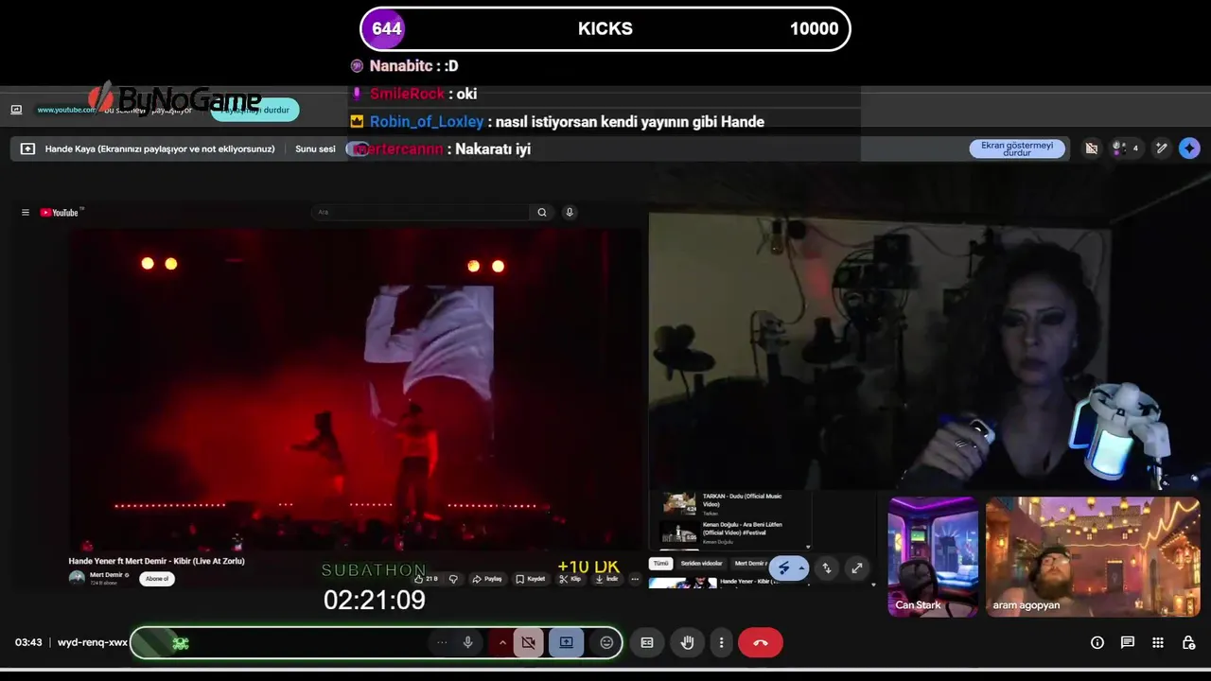Open host controls lock icon
The image size is (1211, 681).
[1188, 642]
